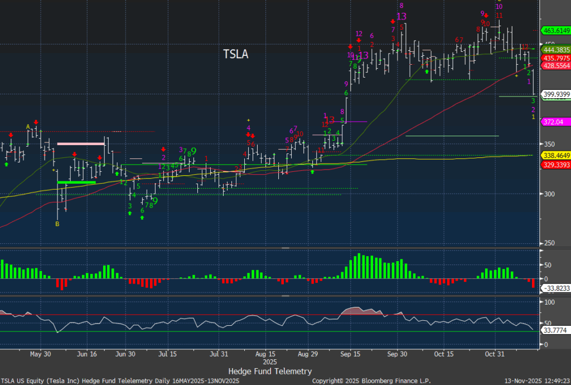Select the thick bright green horizontal bar
The width and height of the screenshot is (571, 385).
[x=77, y=182]
